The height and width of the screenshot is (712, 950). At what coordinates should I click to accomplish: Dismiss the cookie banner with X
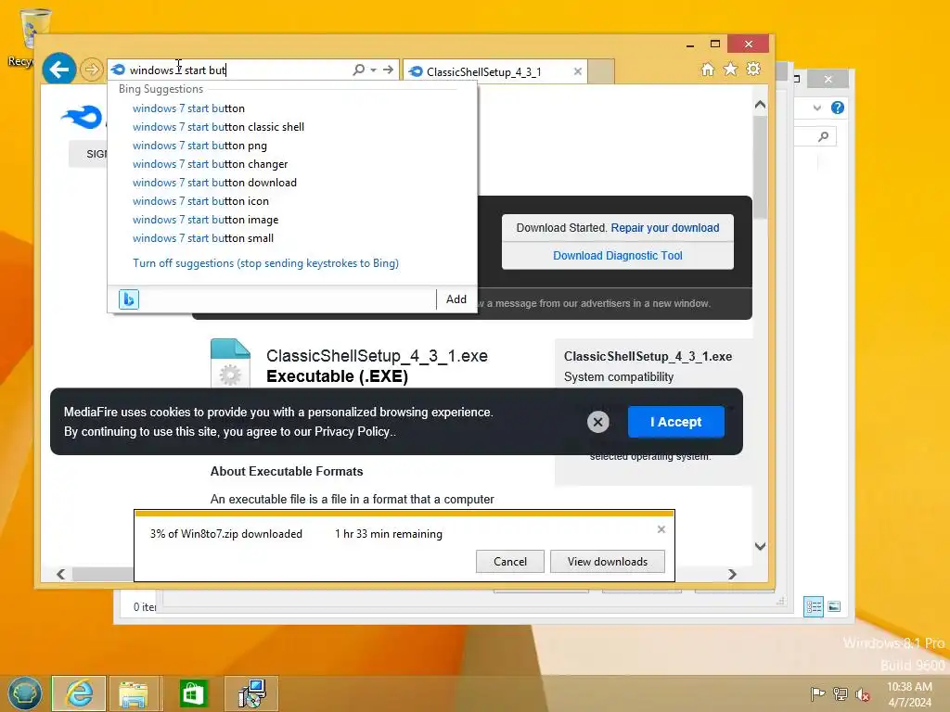tap(598, 422)
